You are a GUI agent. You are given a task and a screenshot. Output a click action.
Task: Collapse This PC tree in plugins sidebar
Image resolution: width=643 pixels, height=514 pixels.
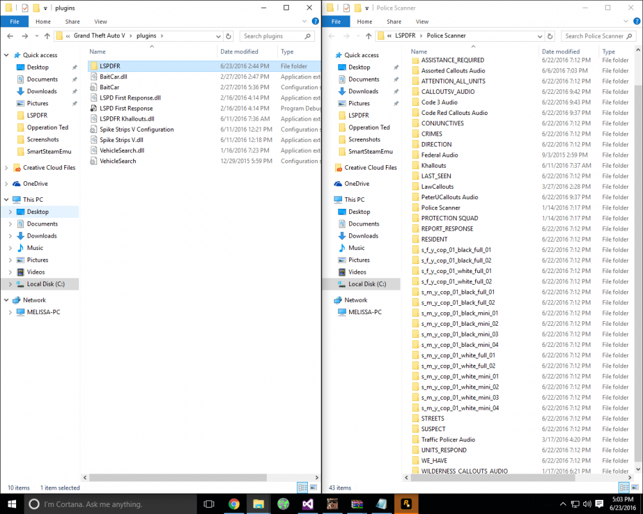pos(6,200)
